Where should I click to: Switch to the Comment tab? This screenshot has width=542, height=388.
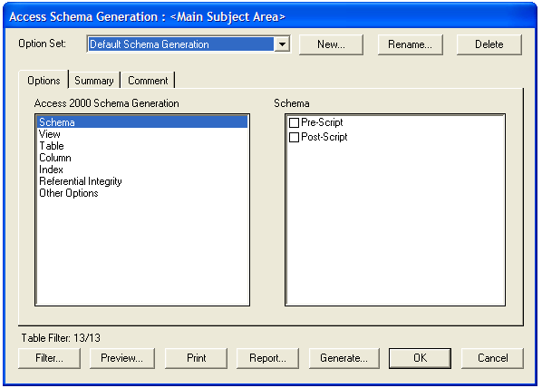click(x=148, y=81)
